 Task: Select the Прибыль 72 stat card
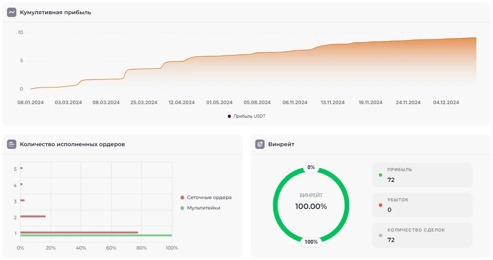pos(422,175)
